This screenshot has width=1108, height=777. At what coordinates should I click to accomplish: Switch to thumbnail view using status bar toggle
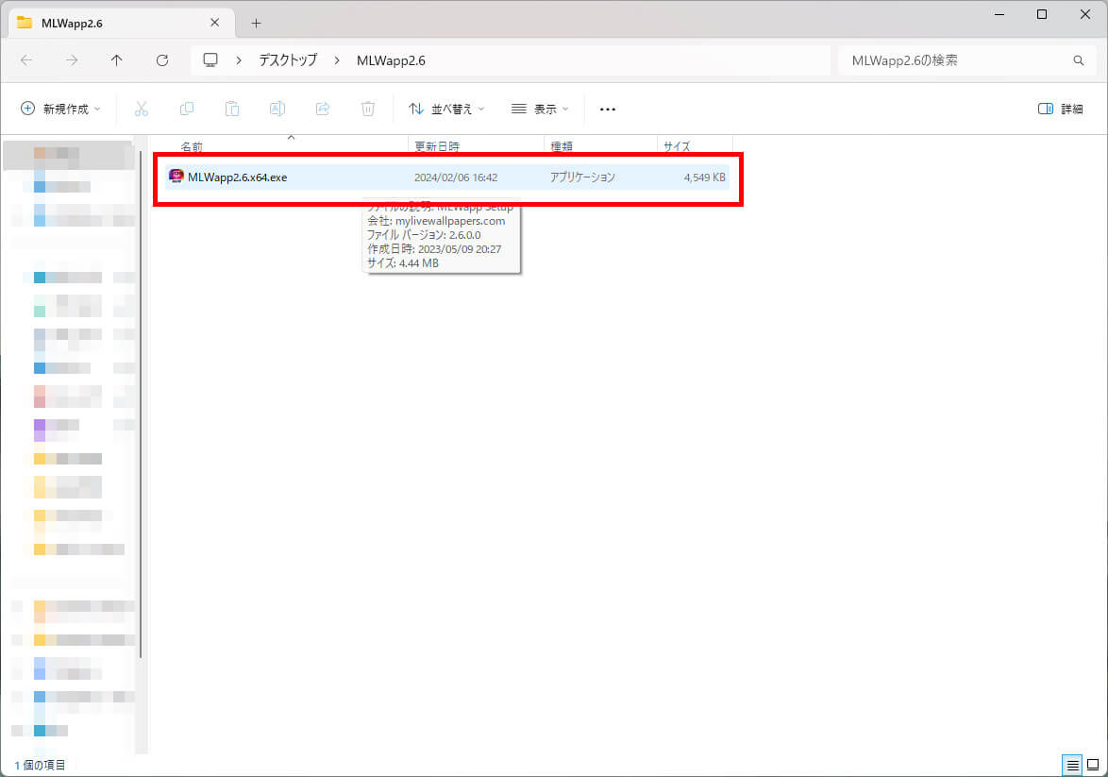[x=1093, y=765]
